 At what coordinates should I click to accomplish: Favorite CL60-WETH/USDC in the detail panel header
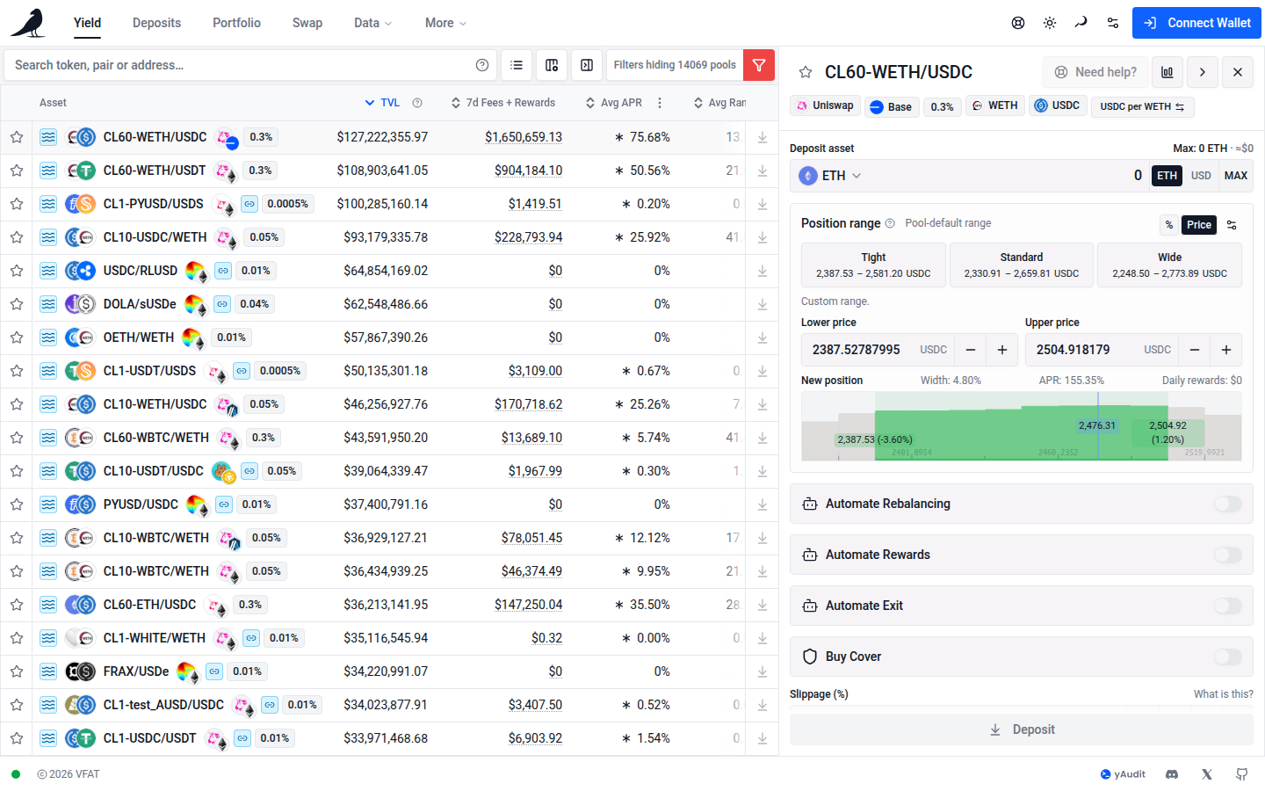806,72
